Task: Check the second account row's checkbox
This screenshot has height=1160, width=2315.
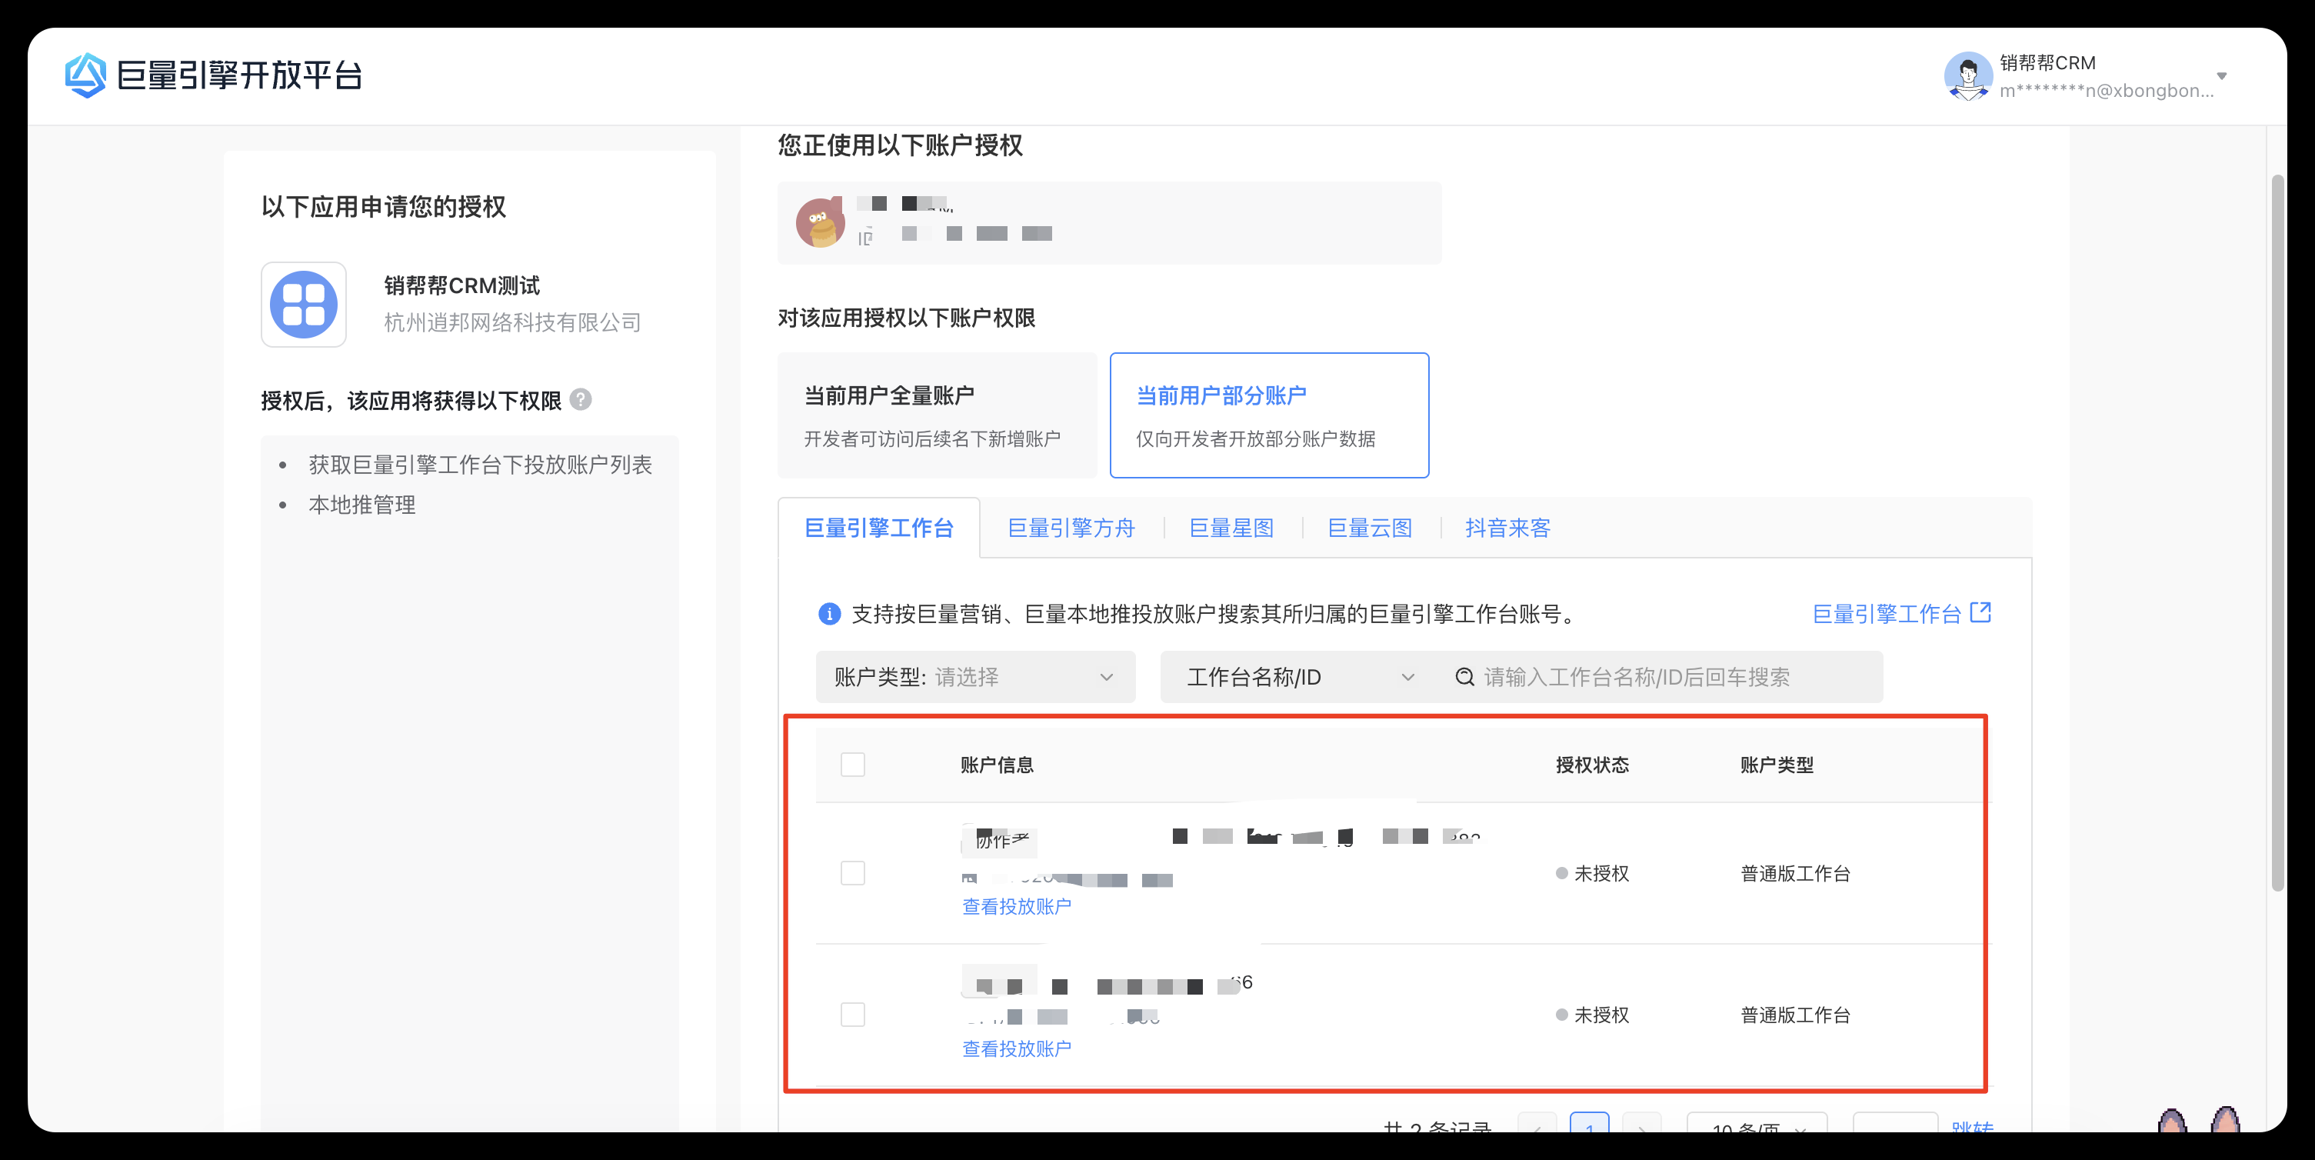Action: click(853, 1015)
